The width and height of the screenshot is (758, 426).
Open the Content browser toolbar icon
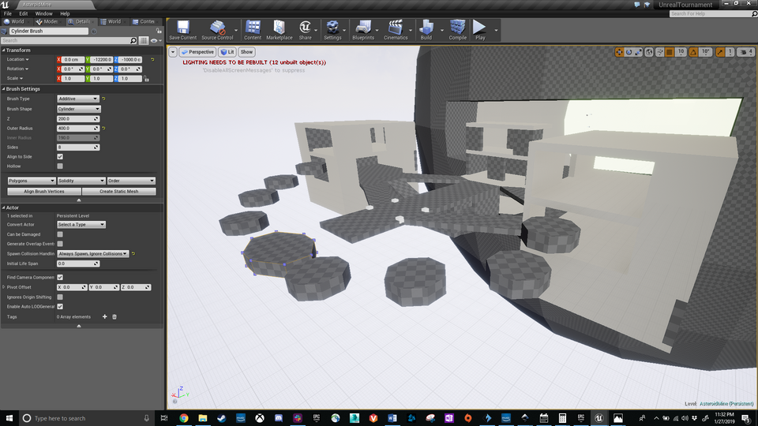point(253,30)
